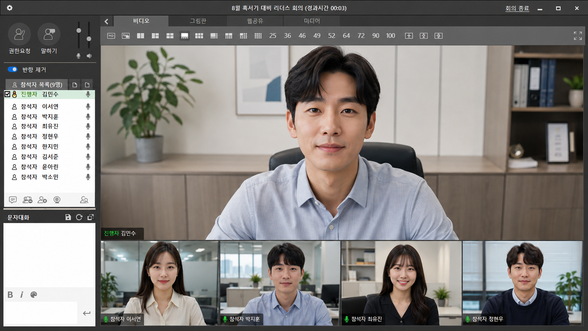The height and width of the screenshot is (331, 588).
Task: Save the 문자대화 chat log
Action: coord(68,217)
